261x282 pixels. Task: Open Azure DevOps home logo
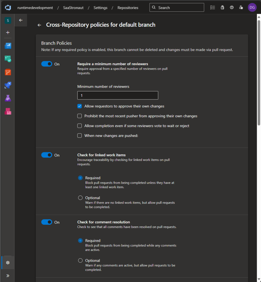pos(8,8)
